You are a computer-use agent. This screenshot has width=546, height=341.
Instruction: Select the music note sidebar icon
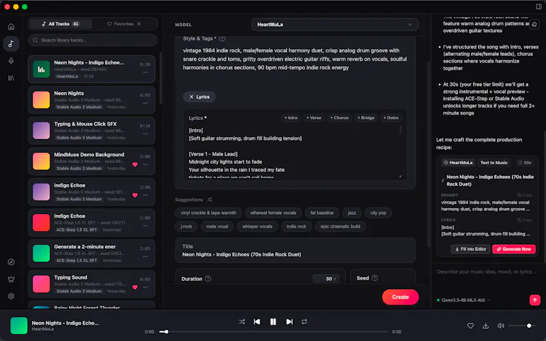11,44
